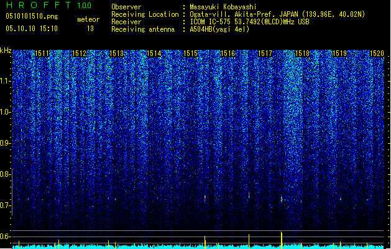This screenshot has width=391, height=249.
Task: Select the ICOM IC-575 receiver text
Action: point(249,22)
